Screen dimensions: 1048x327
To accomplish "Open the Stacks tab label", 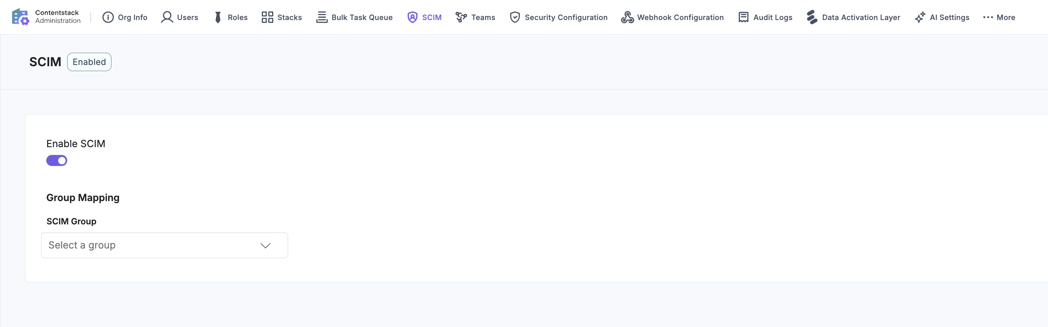I will tap(290, 17).
